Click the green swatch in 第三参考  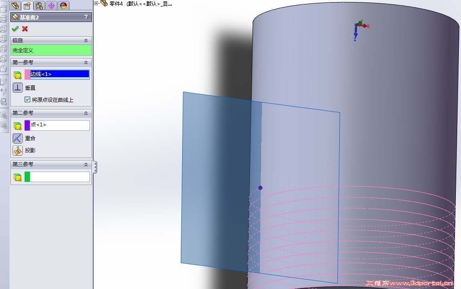coord(27,177)
